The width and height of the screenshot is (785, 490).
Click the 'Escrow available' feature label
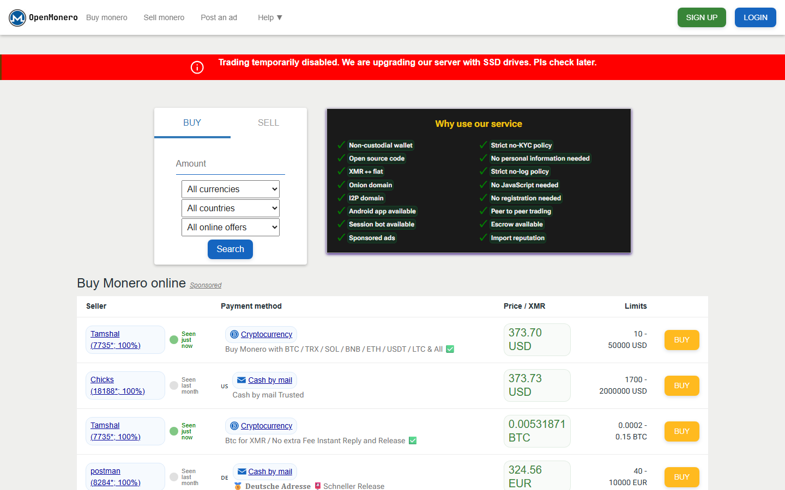[x=517, y=224]
